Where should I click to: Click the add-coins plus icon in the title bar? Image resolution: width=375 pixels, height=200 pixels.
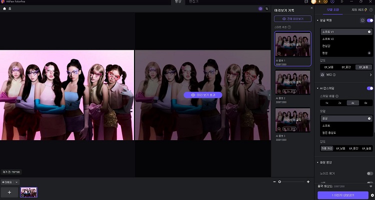pos(325,1)
